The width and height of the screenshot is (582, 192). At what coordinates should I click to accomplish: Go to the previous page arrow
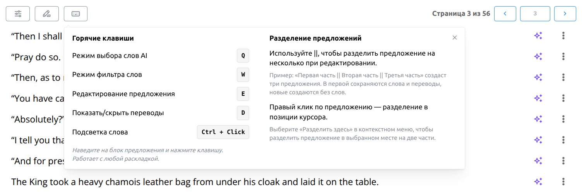pos(504,14)
